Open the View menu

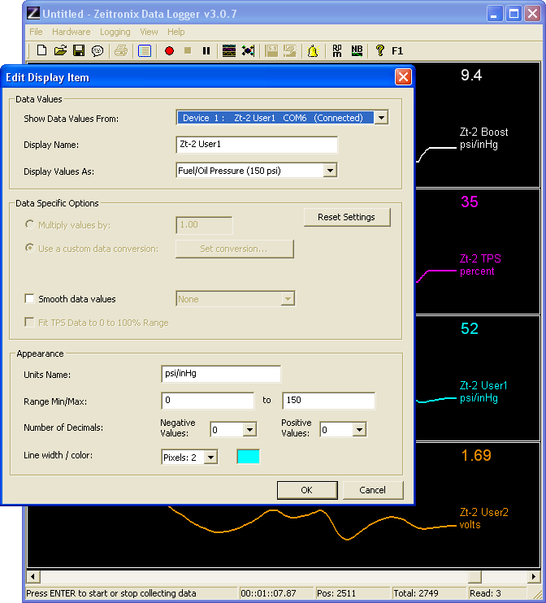149,32
